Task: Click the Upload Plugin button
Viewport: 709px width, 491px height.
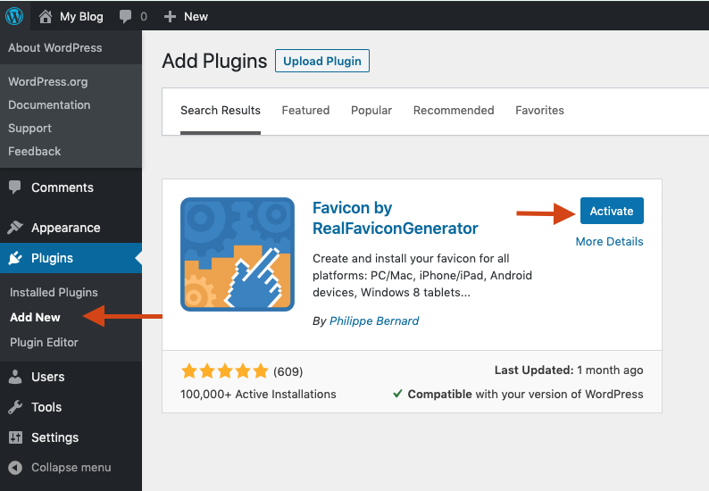Action: pos(322,61)
